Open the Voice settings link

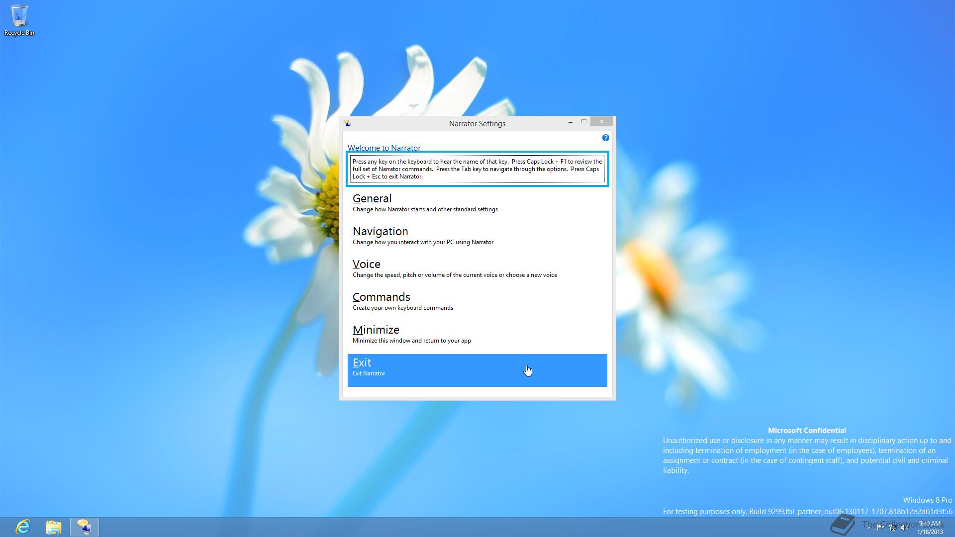point(477,271)
